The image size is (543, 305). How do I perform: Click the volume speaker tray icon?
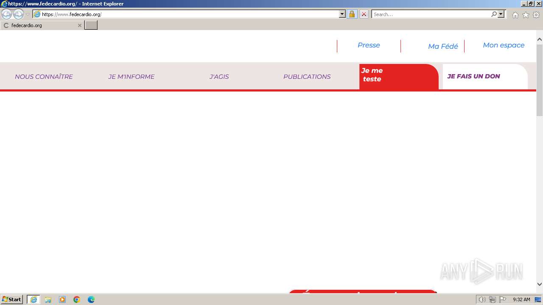tap(482, 299)
